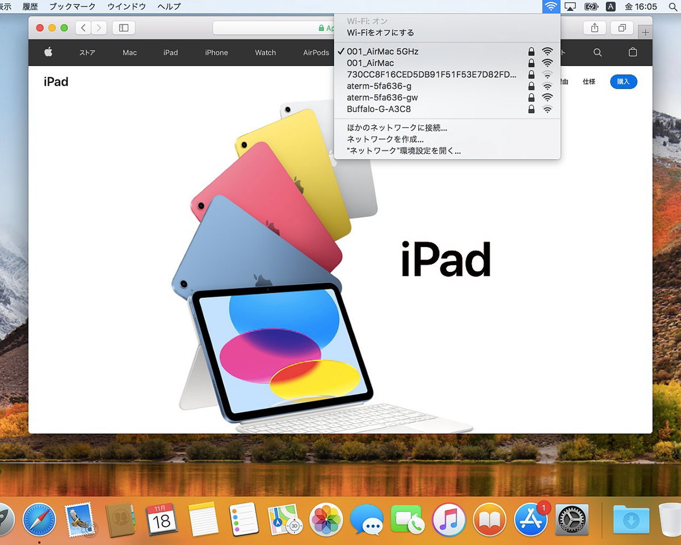
Task: Click the blue 購入 button
Action: pos(624,82)
